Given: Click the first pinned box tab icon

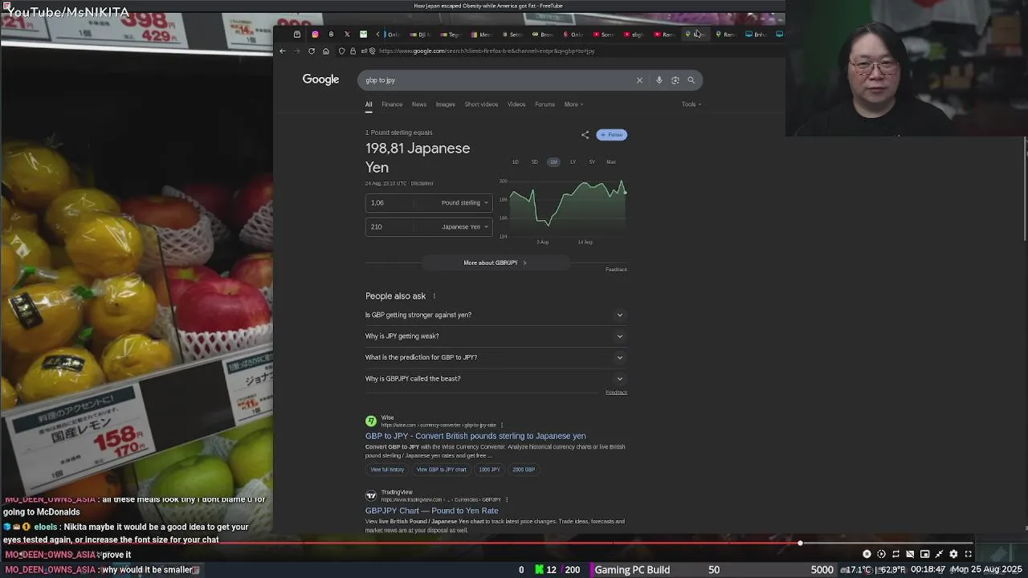Looking at the screenshot, I should pyautogui.click(x=297, y=35).
